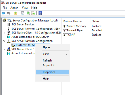The height and width of the screenshot is (95, 125).
Task: Click the expanded SQL Server Network Configuration icon
Action: pyautogui.click(x=9, y=41)
